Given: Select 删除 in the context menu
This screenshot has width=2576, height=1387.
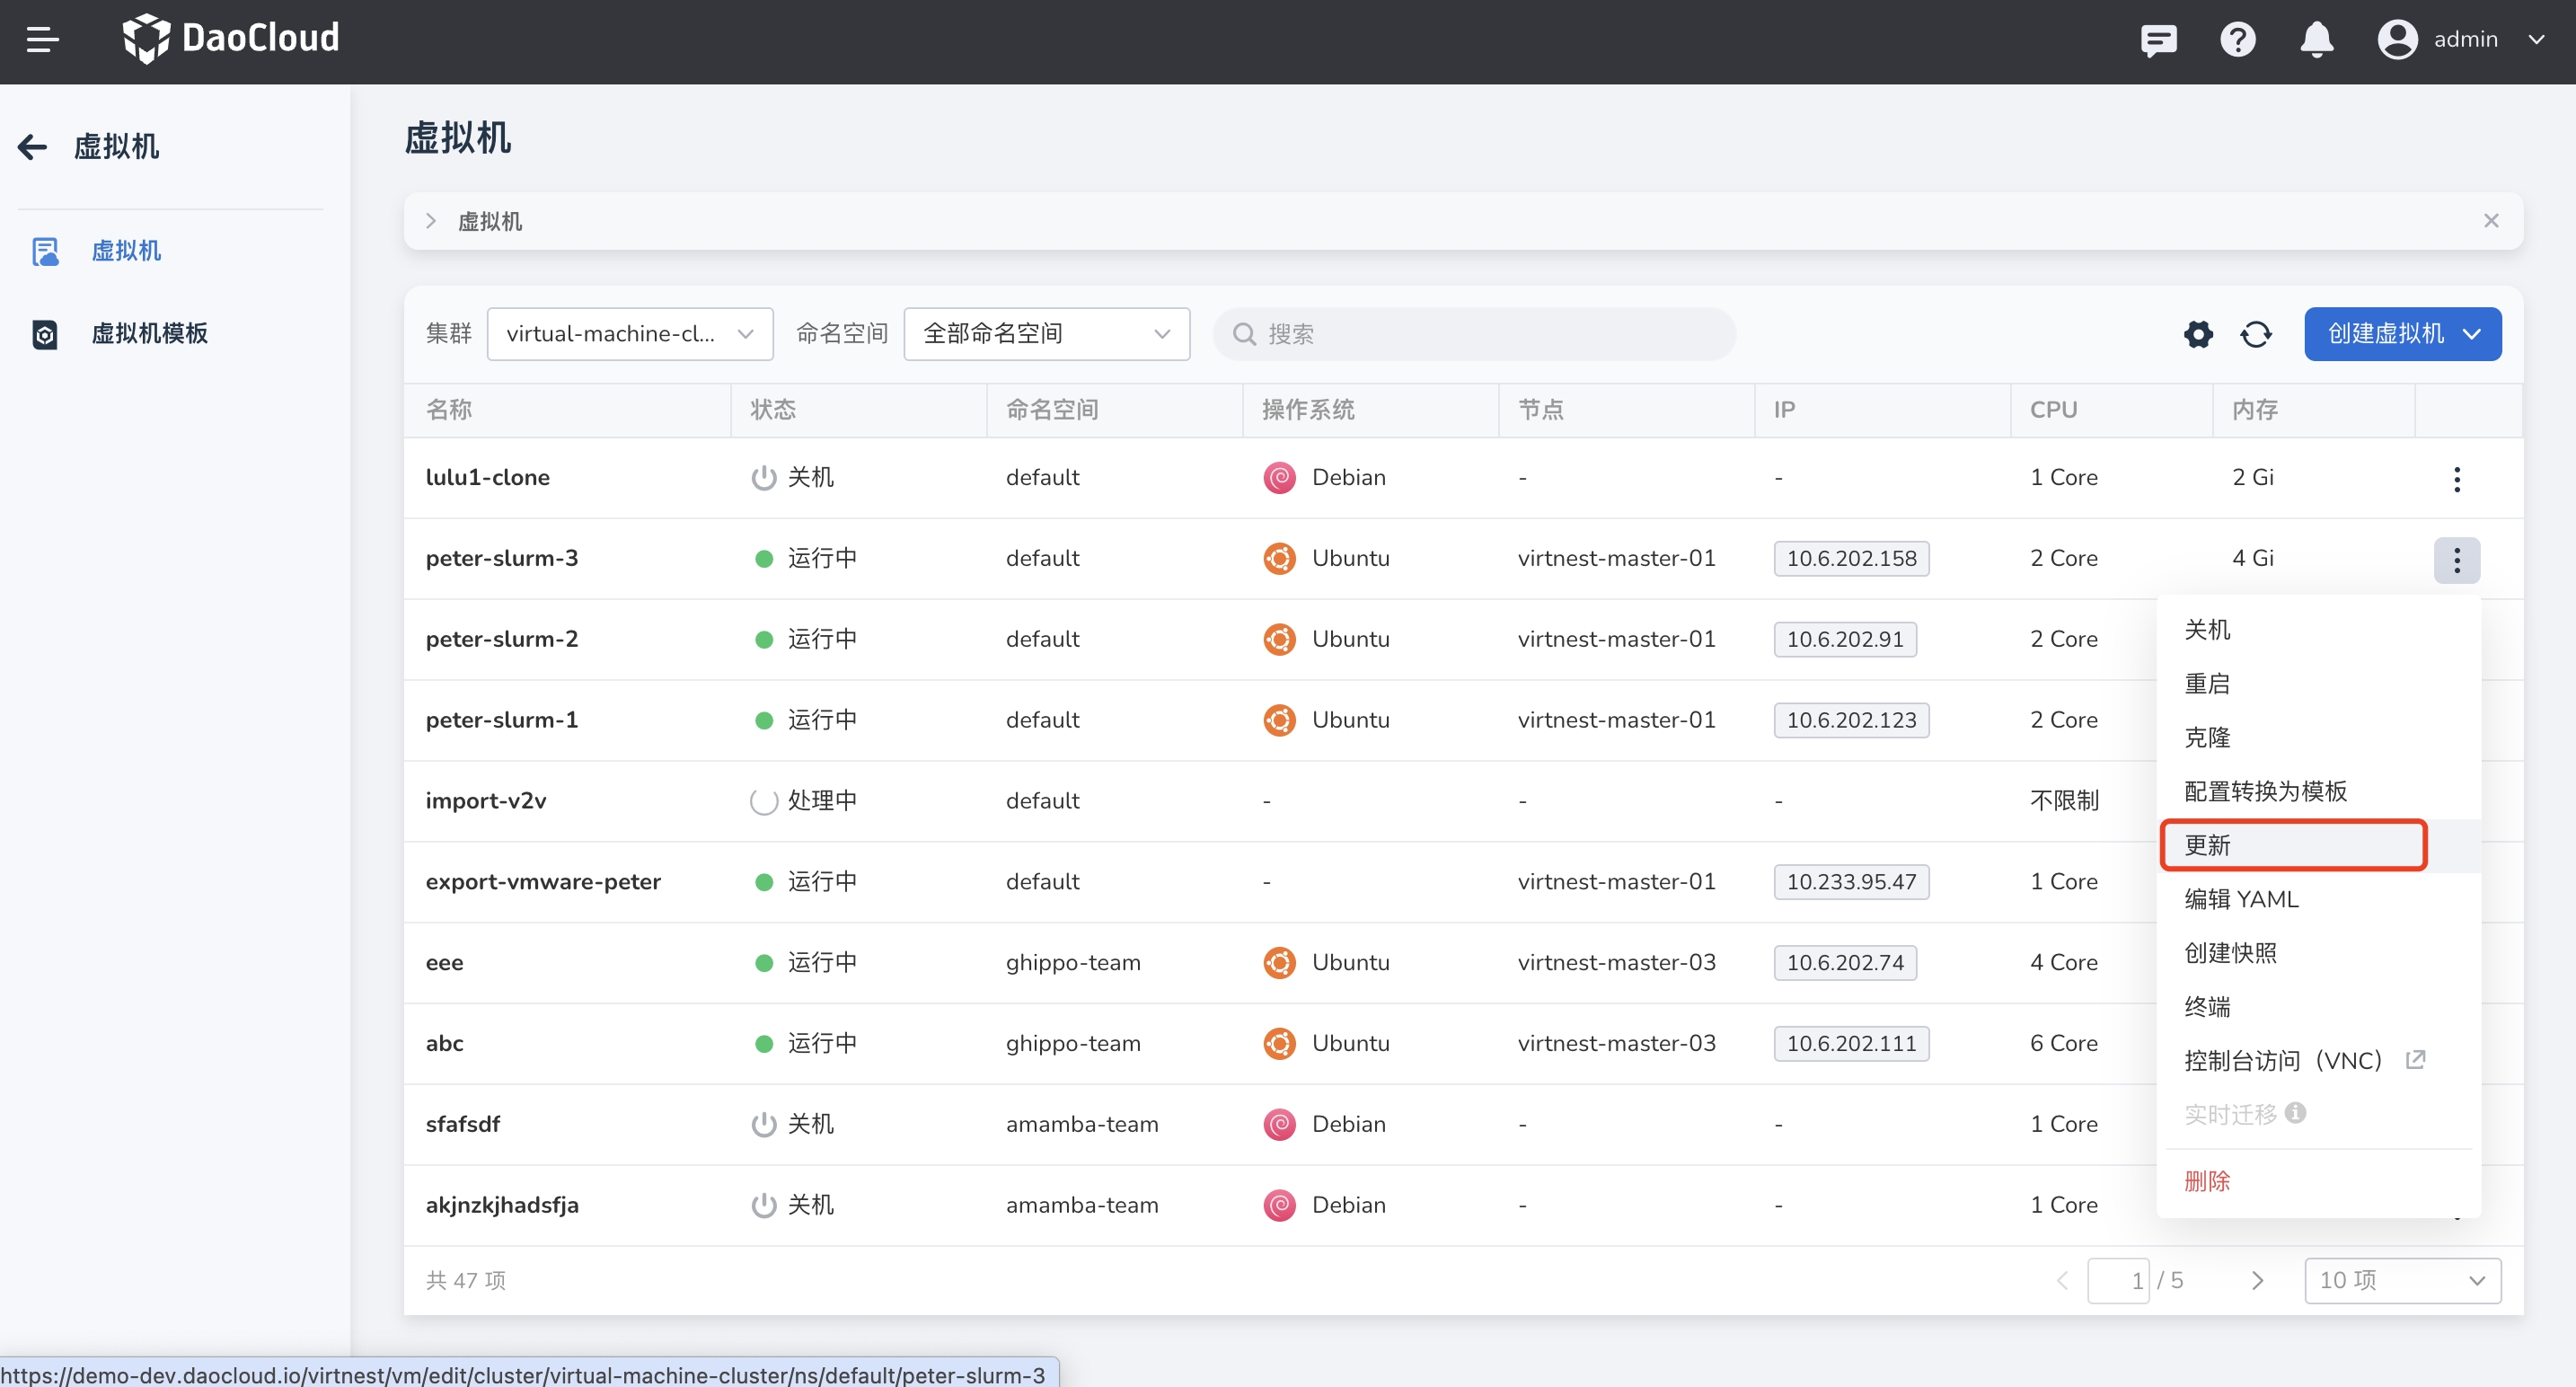Looking at the screenshot, I should tap(2207, 1181).
